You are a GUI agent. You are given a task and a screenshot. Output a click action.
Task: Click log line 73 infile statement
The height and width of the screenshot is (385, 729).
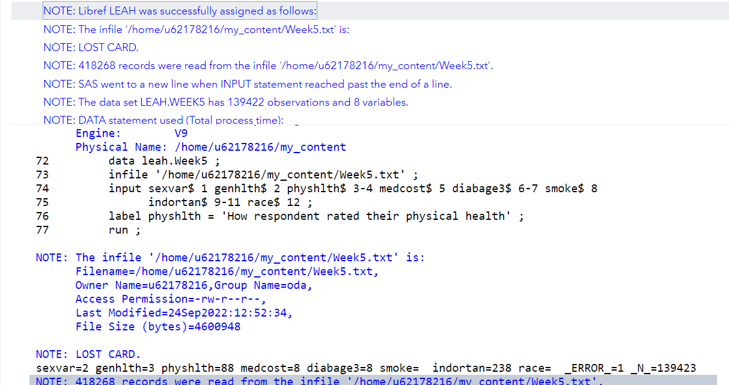point(263,175)
